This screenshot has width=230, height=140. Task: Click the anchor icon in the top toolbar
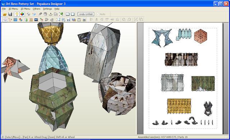[x=50, y=14]
